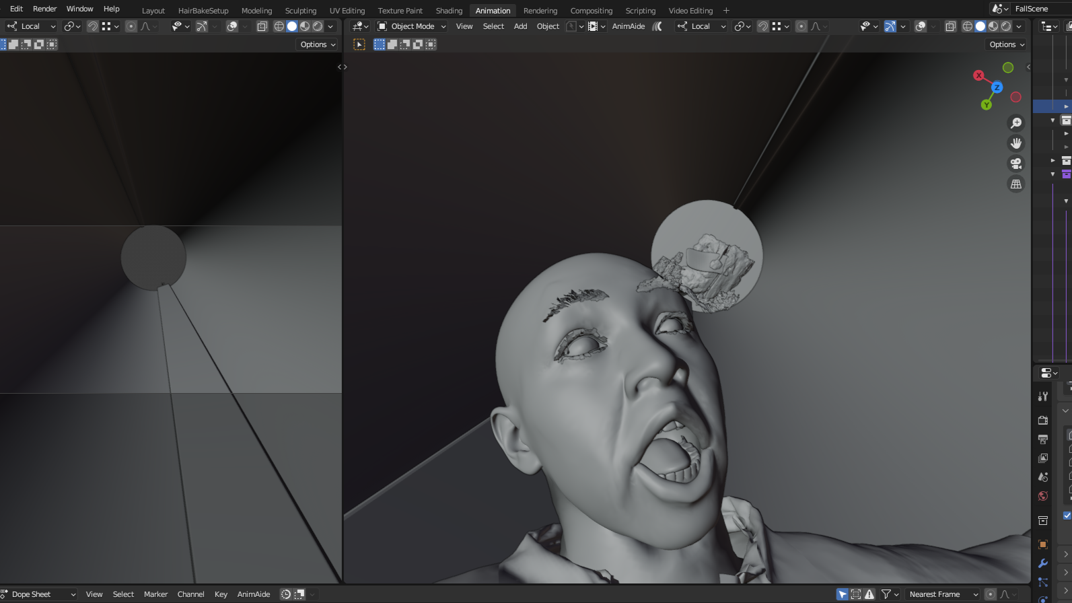Click the red X axis gizmo

point(978,75)
